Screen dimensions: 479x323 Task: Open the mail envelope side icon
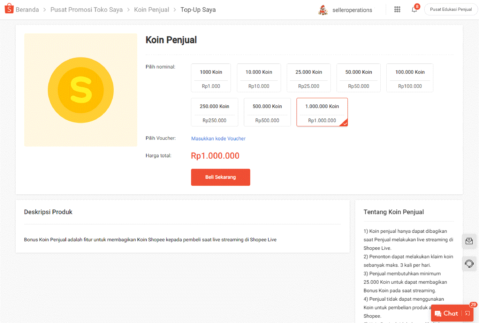pyautogui.click(x=469, y=241)
